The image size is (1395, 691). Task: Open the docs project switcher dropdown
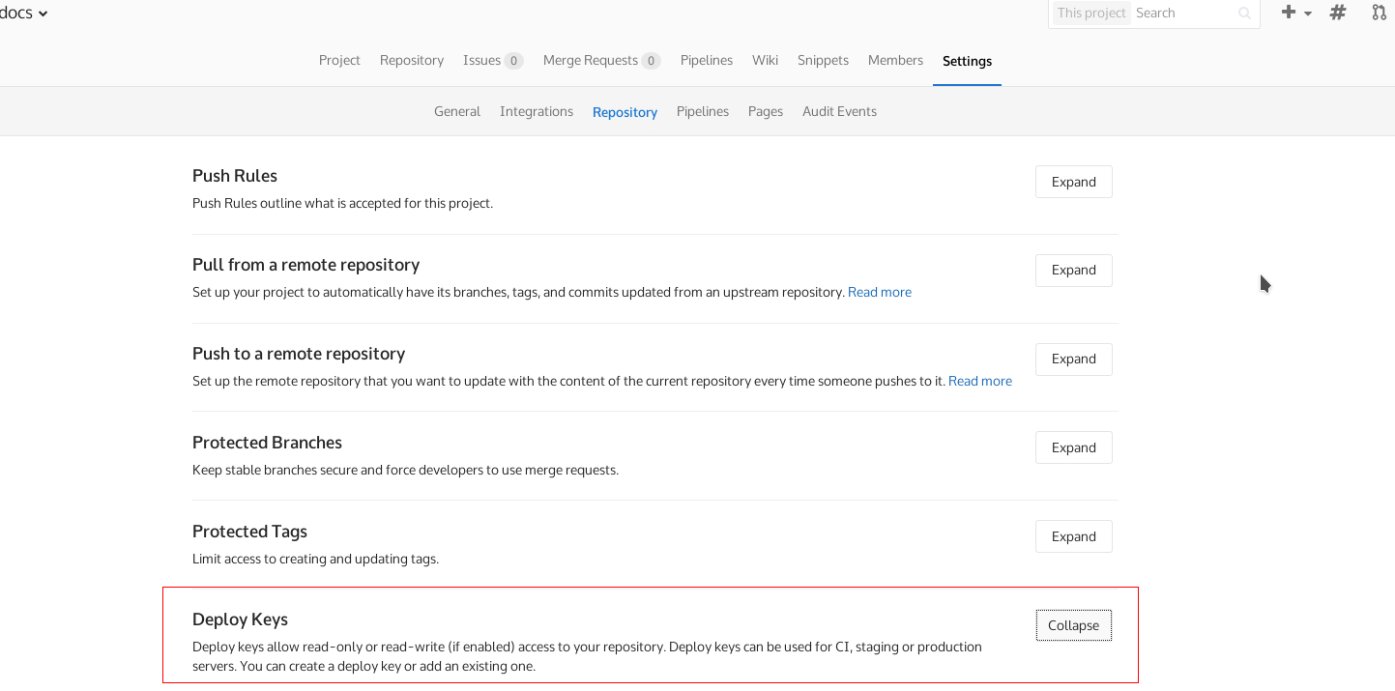click(23, 13)
